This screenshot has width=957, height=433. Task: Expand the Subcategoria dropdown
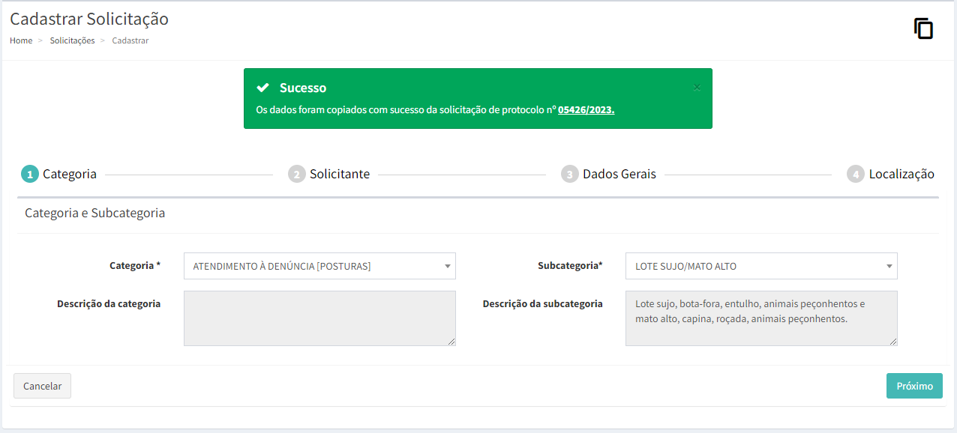[761, 266]
